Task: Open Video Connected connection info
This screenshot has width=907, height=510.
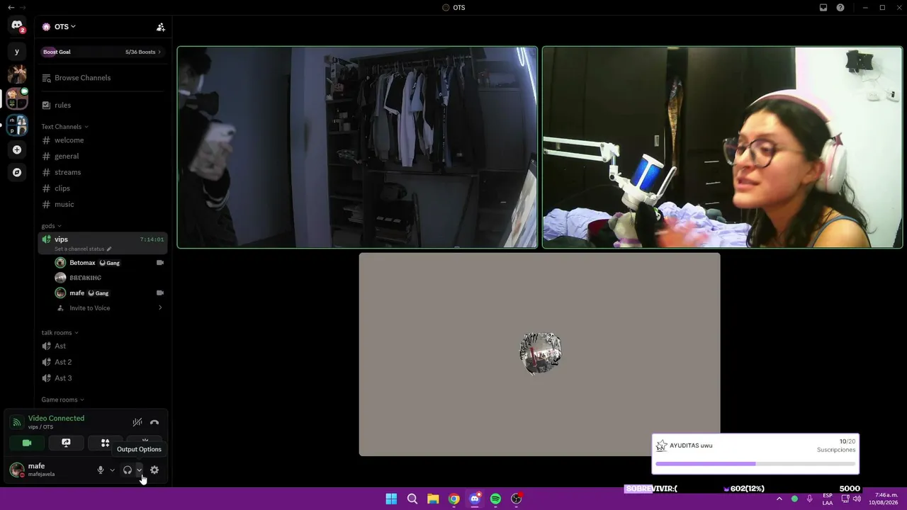Action: [x=56, y=419]
